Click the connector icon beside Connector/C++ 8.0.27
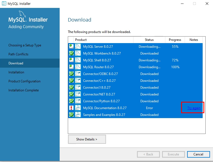This screenshot has width=213, height=162. click(x=78, y=80)
